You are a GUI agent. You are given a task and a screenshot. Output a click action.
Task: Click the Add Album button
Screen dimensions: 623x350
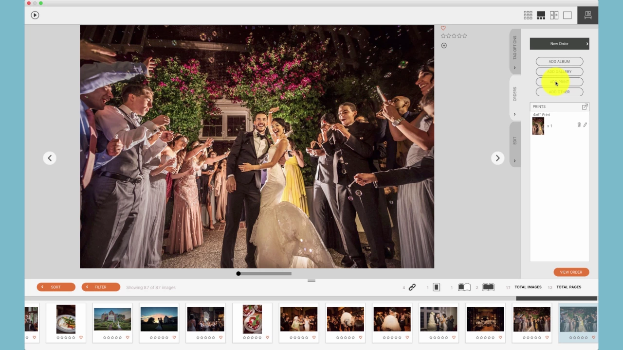[559, 61]
